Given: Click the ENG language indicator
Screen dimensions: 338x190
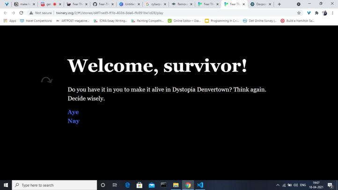Looking at the screenshot, I should pyautogui.click(x=303, y=185).
